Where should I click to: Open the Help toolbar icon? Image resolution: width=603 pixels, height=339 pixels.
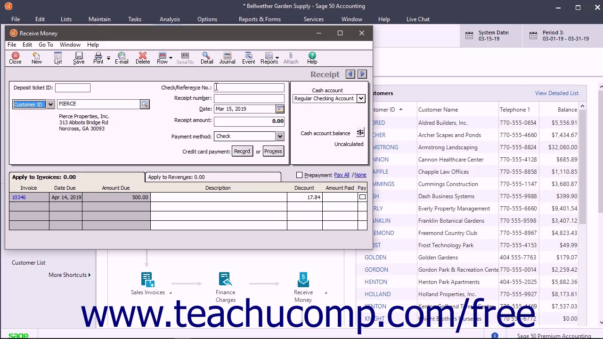tap(312, 58)
